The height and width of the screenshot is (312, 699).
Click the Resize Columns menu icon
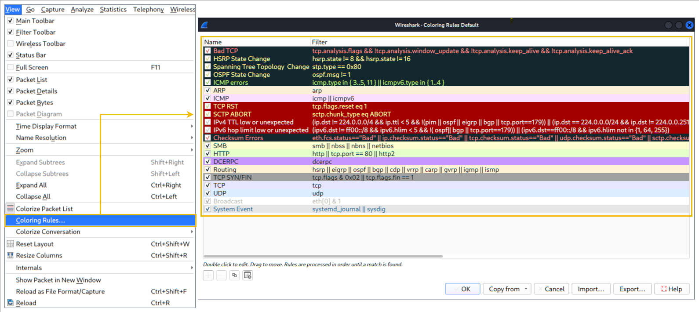pyautogui.click(x=11, y=255)
